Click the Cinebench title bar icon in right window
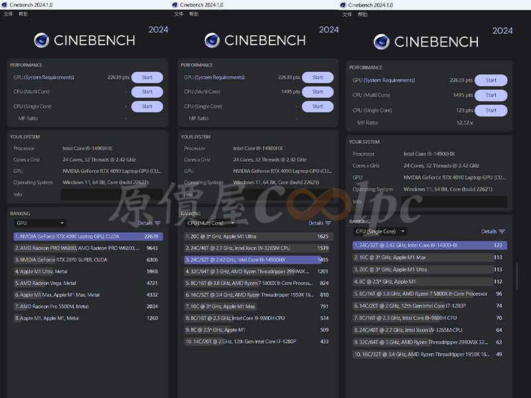 [343, 5]
